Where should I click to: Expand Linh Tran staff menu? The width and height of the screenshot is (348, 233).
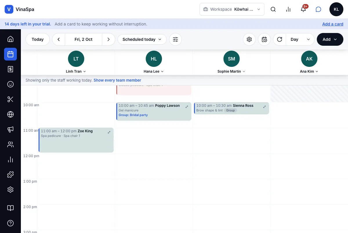[76, 71]
